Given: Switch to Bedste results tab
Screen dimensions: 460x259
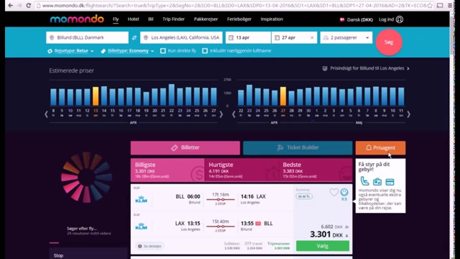Looking at the screenshot, I should click(316, 170).
